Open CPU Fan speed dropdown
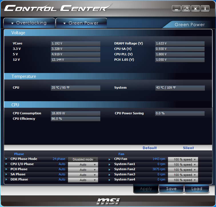 click(x=183, y=159)
